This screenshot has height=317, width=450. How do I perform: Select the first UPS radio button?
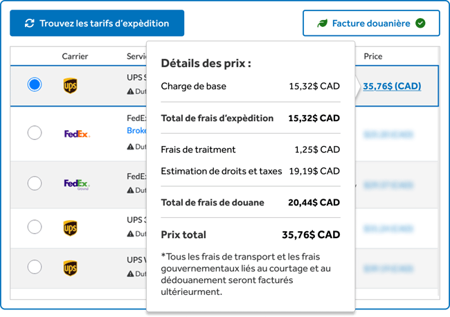coord(35,84)
